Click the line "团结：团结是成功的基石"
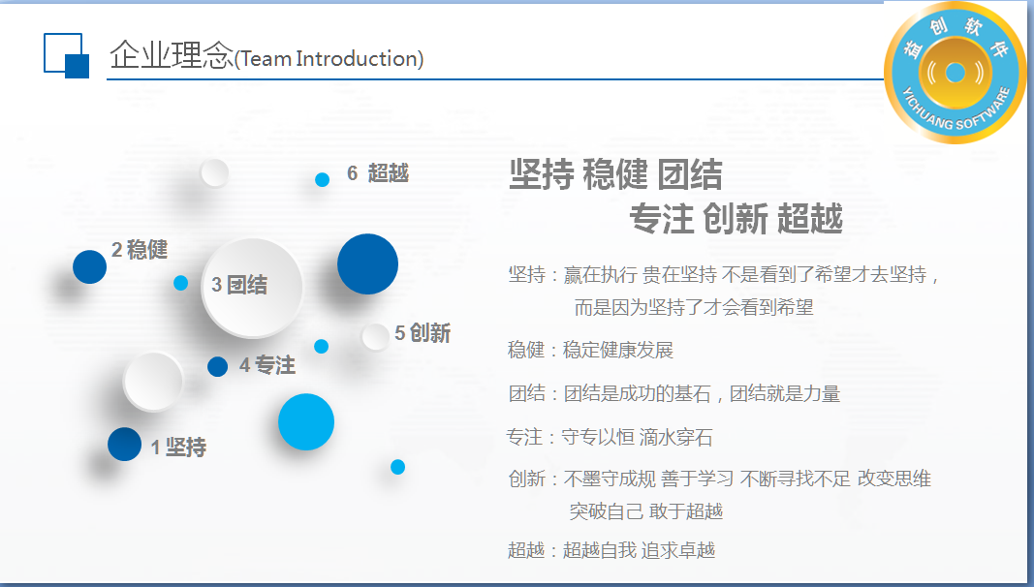Image resolution: width=1034 pixels, height=587 pixels. pyautogui.click(x=674, y=394)
